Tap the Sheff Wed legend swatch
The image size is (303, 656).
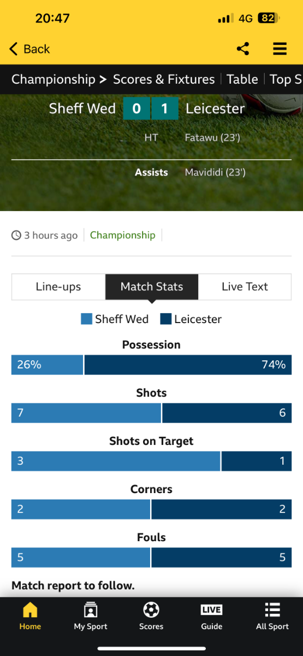tap(86, 319)
